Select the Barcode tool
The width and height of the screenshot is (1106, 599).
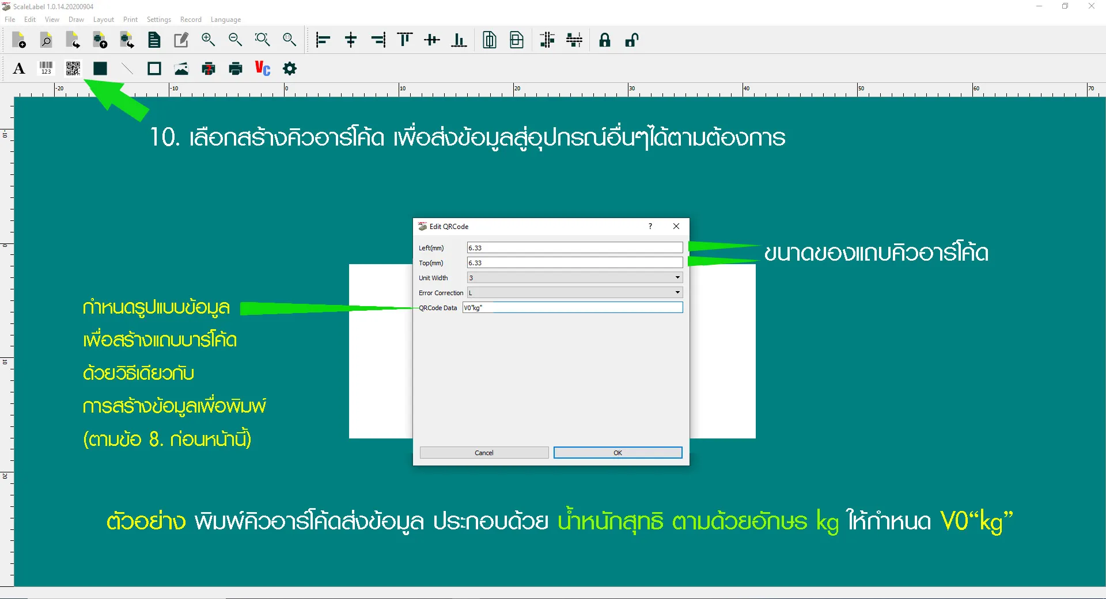coord(46,69)
